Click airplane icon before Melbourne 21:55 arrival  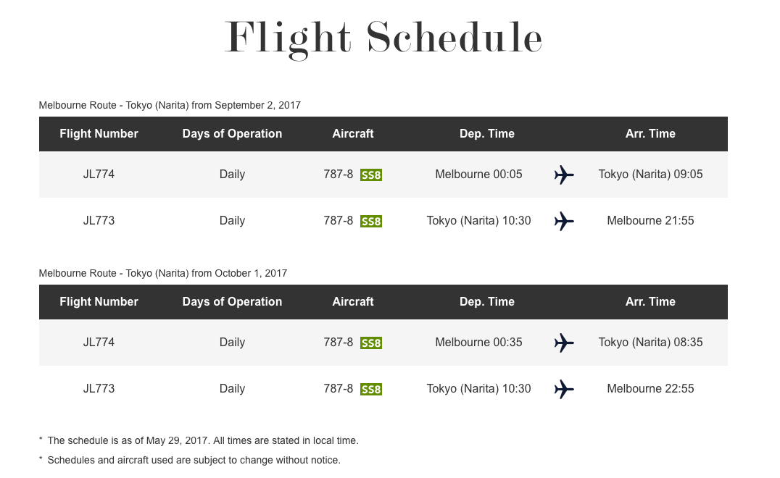point(564,221)
